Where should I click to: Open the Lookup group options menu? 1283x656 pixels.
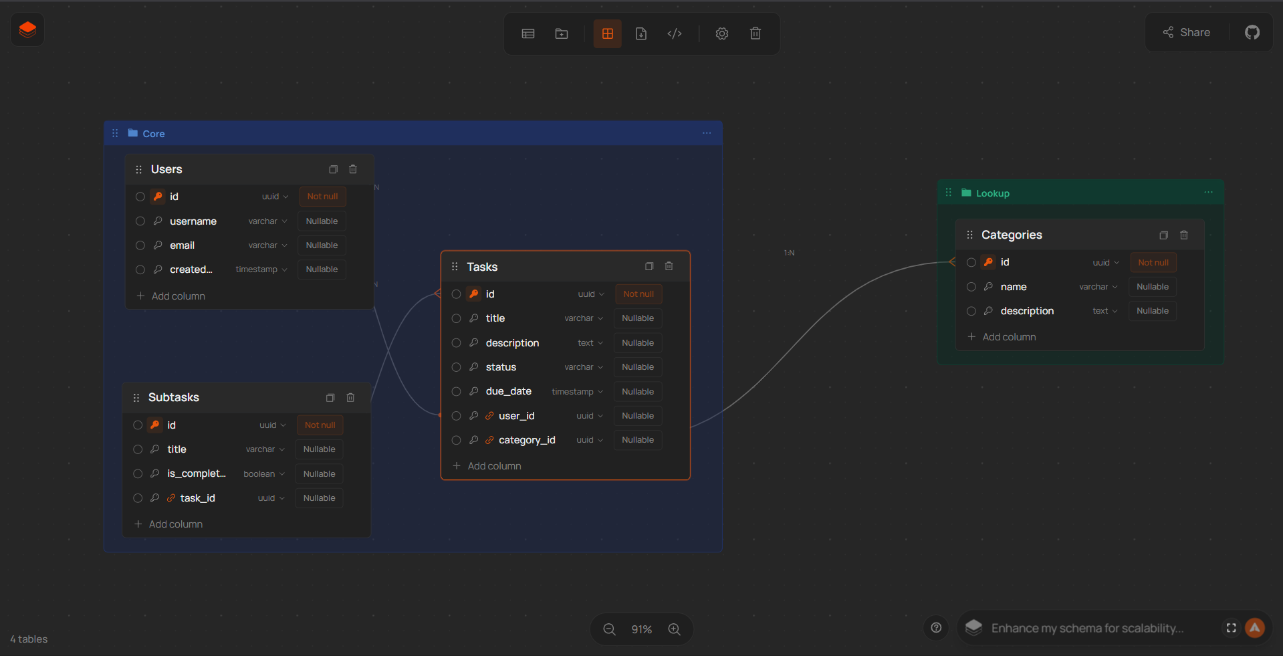pyautogui.click(x=1208, y=193)
